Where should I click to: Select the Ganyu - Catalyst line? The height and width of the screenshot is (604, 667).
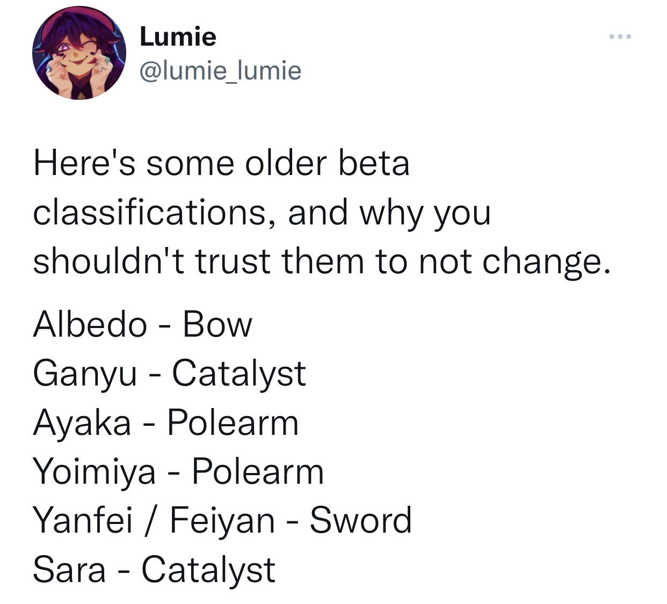169,373
